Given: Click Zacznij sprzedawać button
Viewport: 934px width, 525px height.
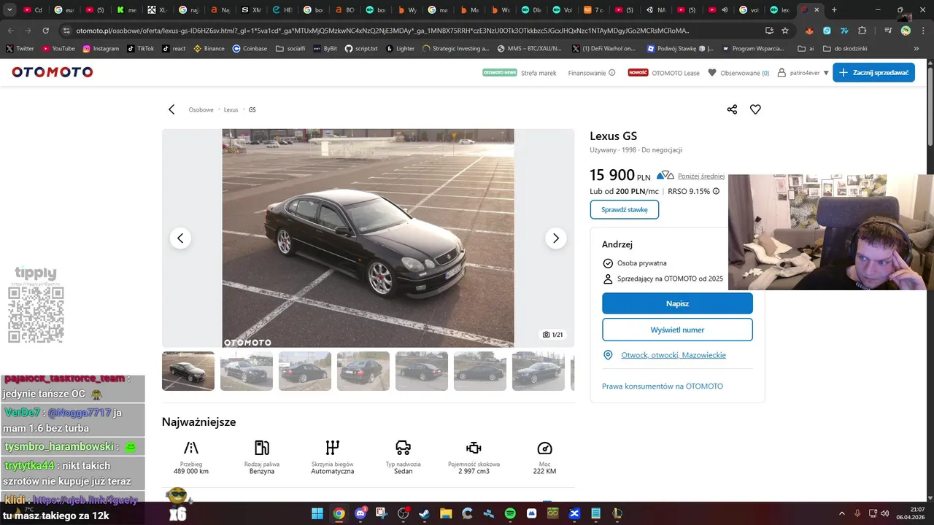Looking at the screenshot, I should 873,73.
